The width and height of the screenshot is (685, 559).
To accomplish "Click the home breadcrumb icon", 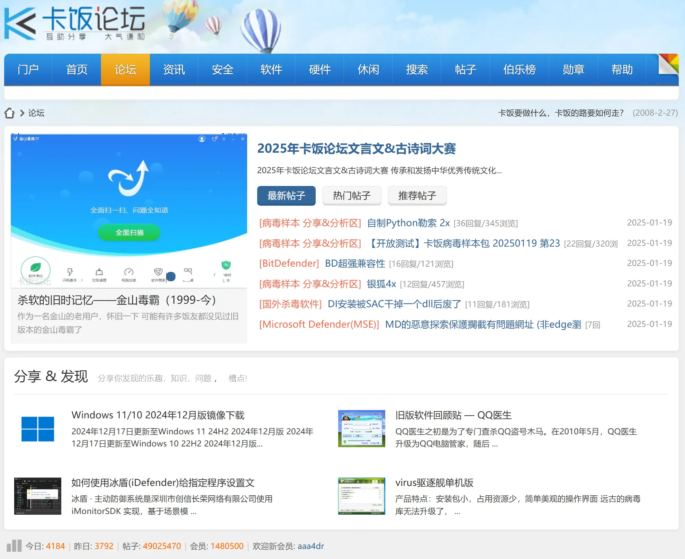I will [9, 113].
